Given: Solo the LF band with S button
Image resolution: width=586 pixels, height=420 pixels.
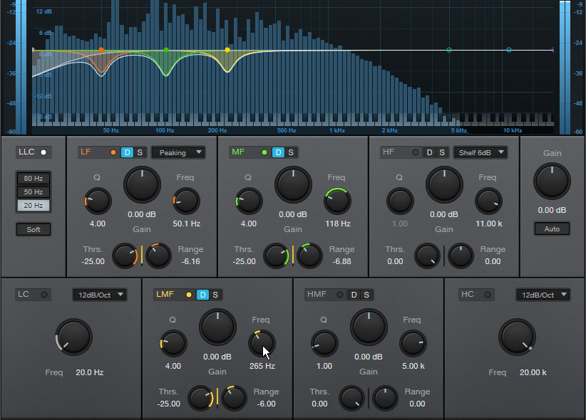Looking at the screenshot, I should (140, 152).
